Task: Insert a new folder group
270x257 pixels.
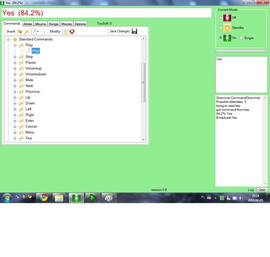Action: click(x=20, y=32)
